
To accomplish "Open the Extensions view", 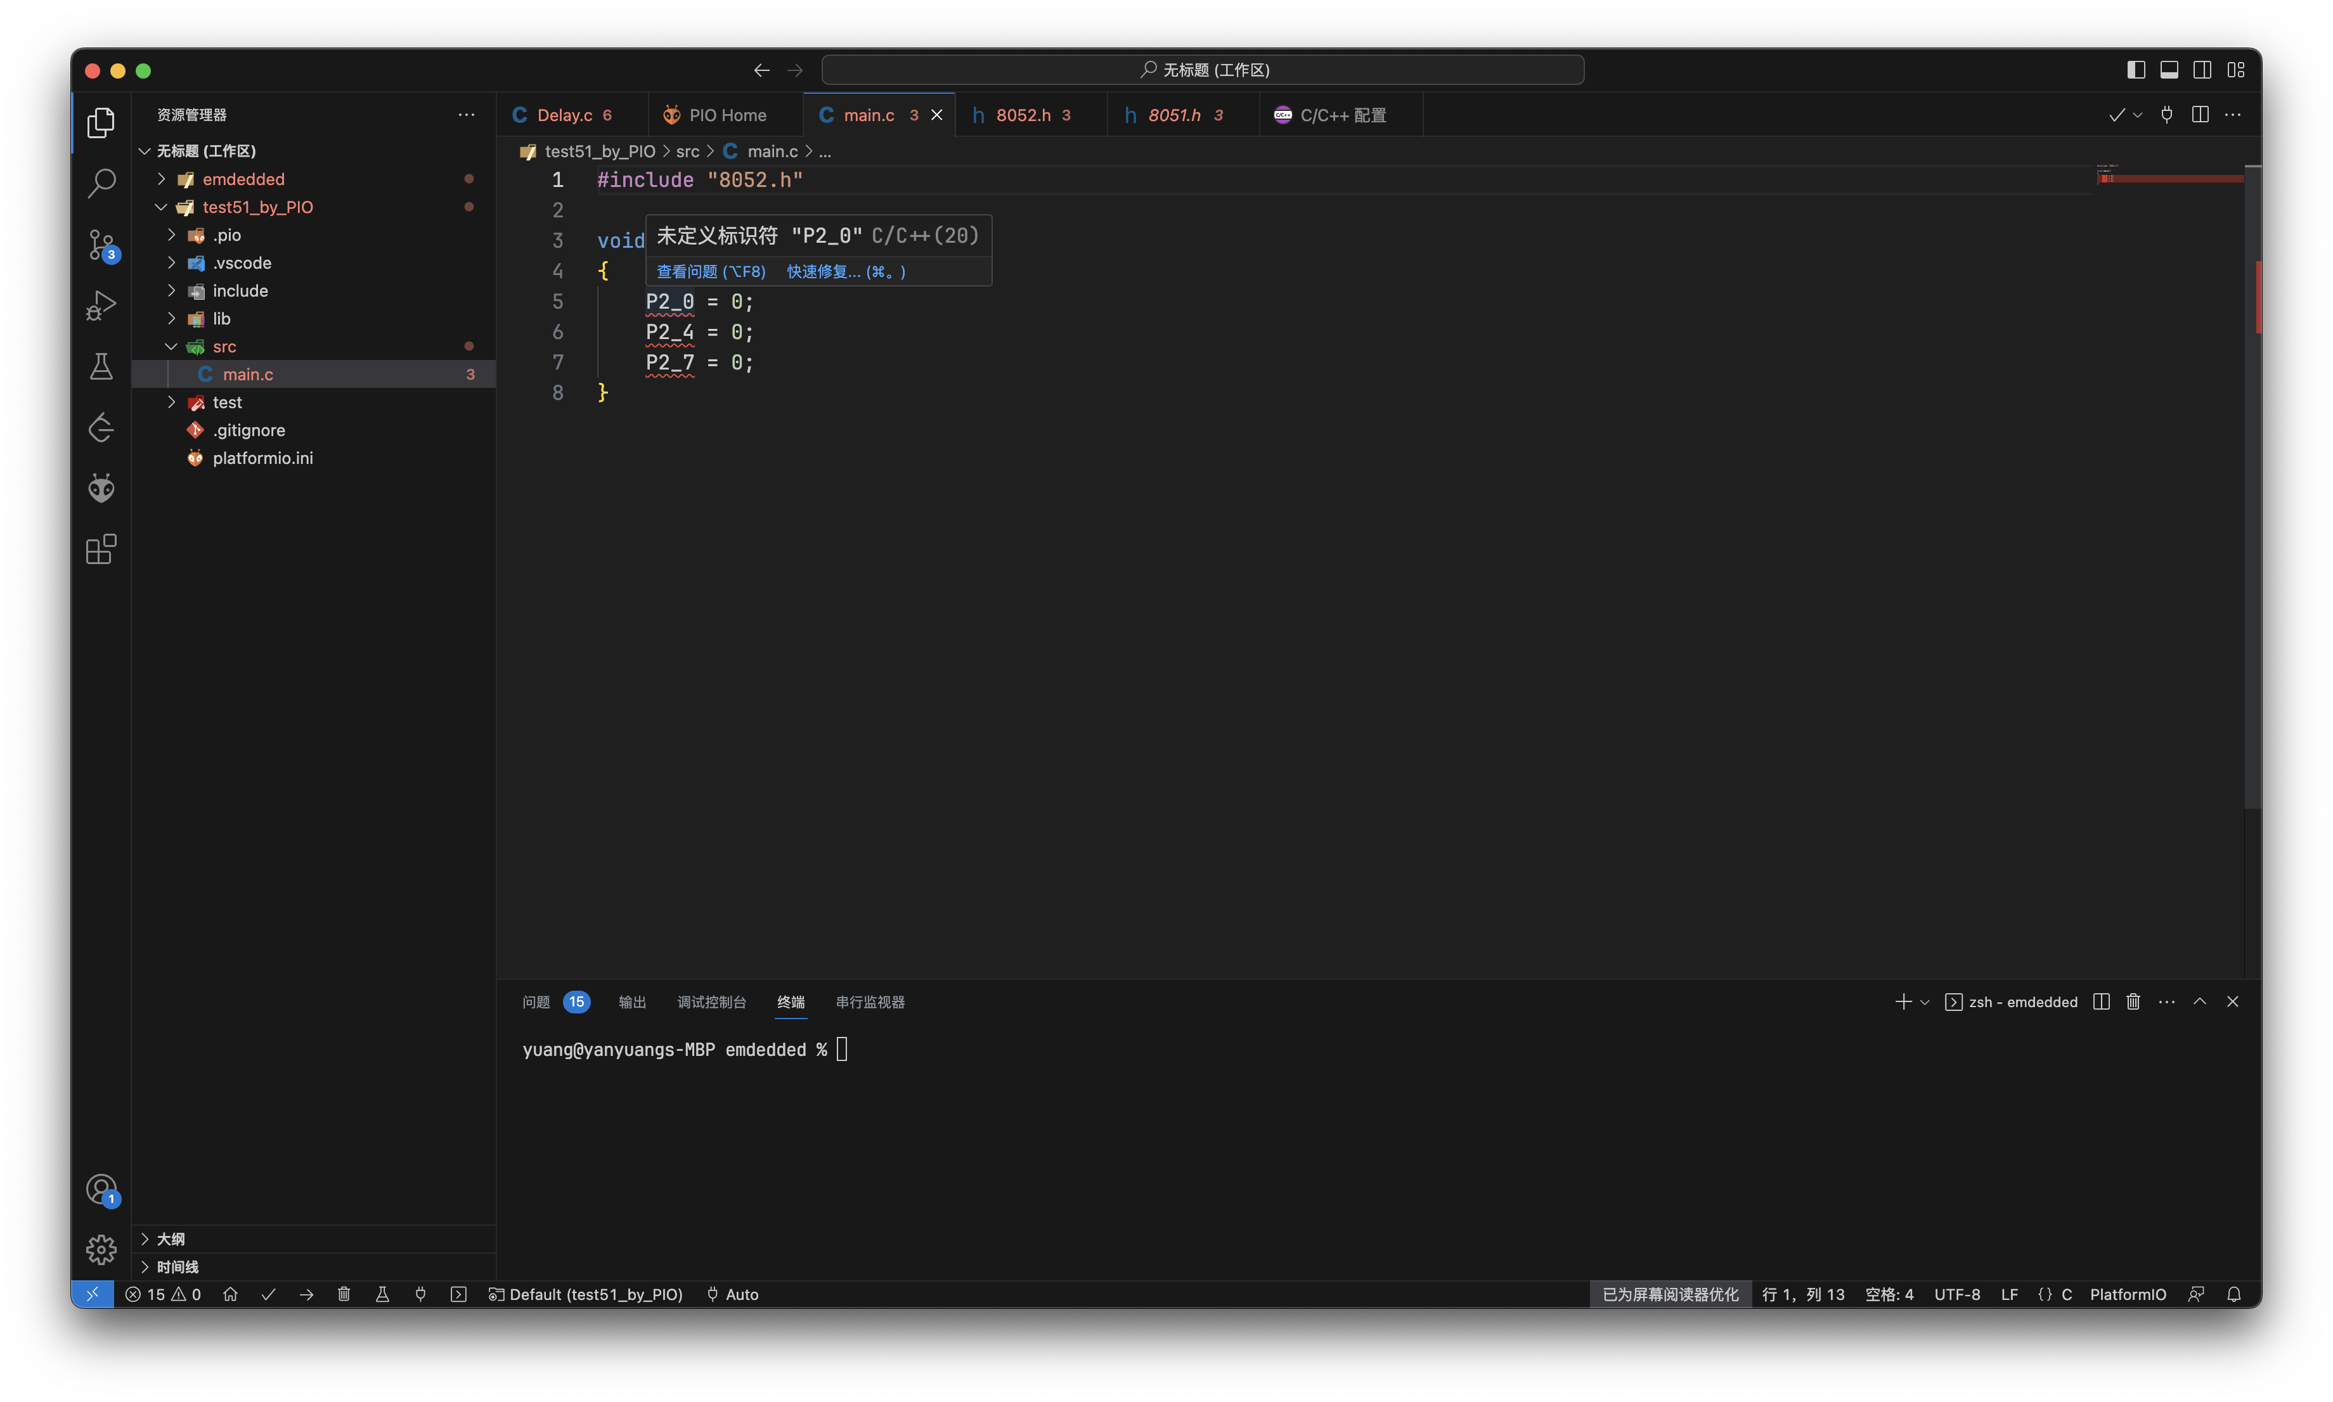I will coord(101,549).
